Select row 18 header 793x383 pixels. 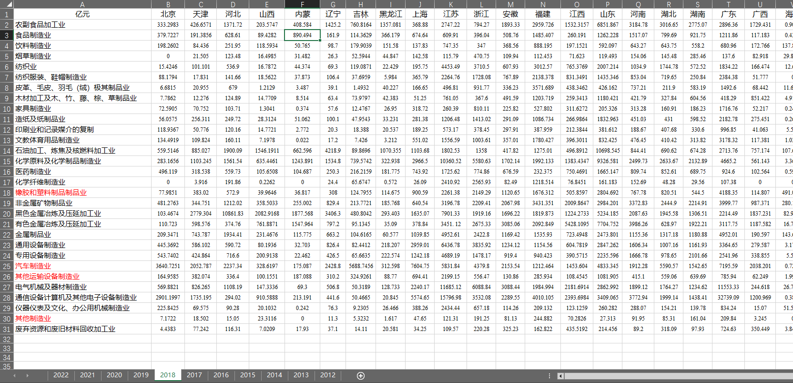(7, 193)
